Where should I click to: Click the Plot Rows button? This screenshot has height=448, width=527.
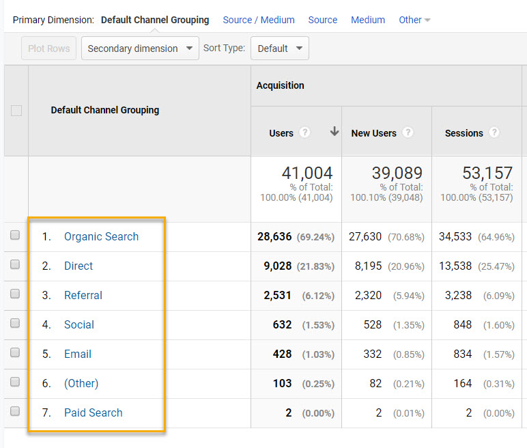tap(48, 48)
